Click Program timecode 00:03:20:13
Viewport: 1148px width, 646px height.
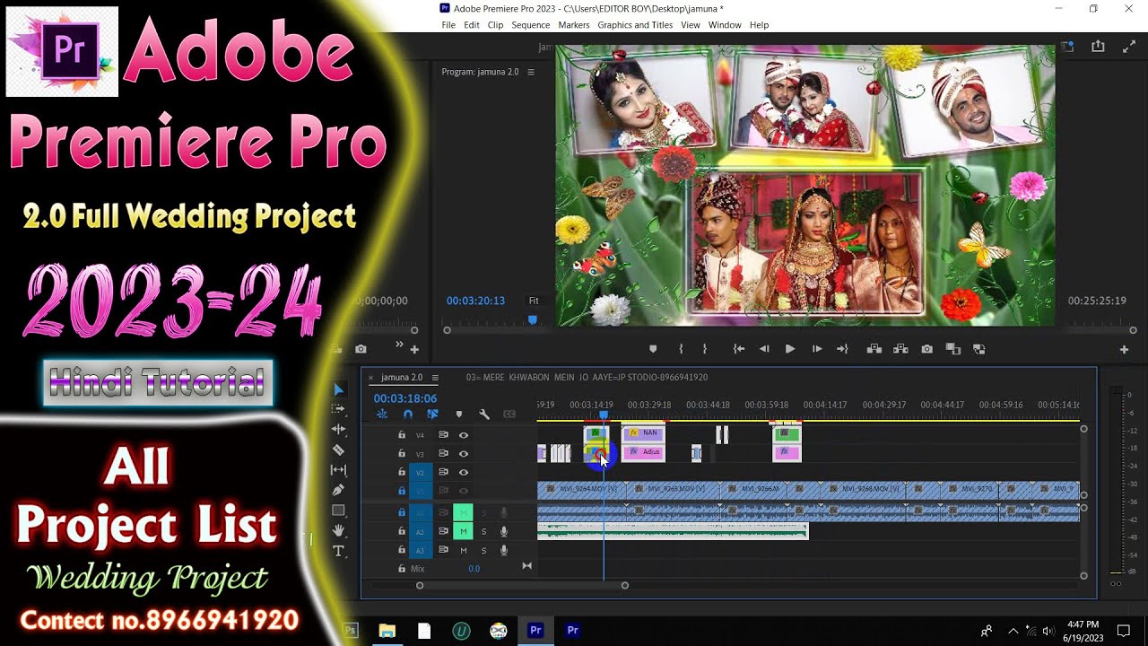[x=475, y=301]
